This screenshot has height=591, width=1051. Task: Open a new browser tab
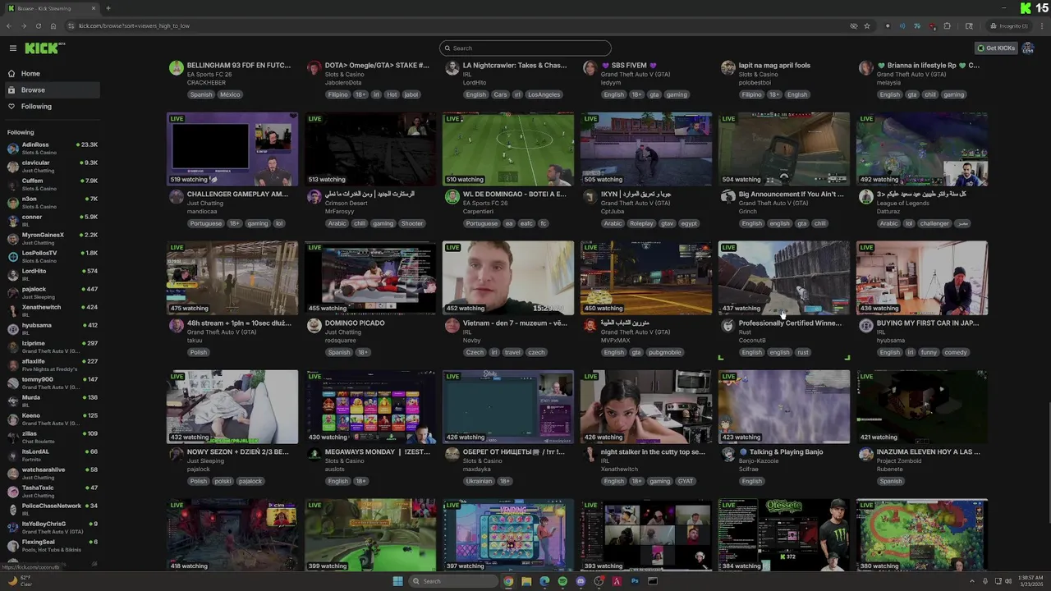click(x=109, y=8)
